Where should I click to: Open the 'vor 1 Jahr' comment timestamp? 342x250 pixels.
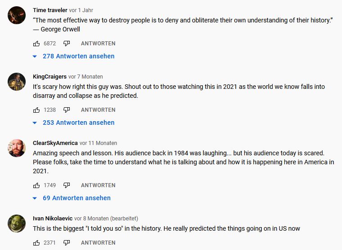pyautogui.click(x=81, y=10)
